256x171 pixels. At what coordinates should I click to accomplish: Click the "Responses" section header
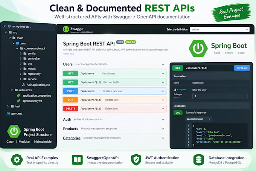coord(180,106)
